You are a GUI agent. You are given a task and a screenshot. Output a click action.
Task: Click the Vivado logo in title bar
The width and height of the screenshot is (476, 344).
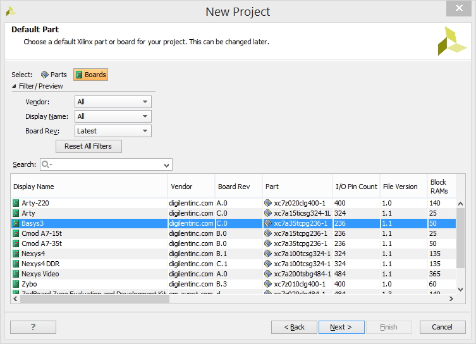click(x=11, y=11)
